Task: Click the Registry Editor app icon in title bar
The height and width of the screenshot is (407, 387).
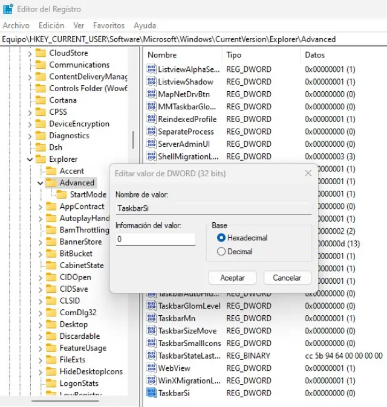Action: pyautogui.click(x=8, y=9)
